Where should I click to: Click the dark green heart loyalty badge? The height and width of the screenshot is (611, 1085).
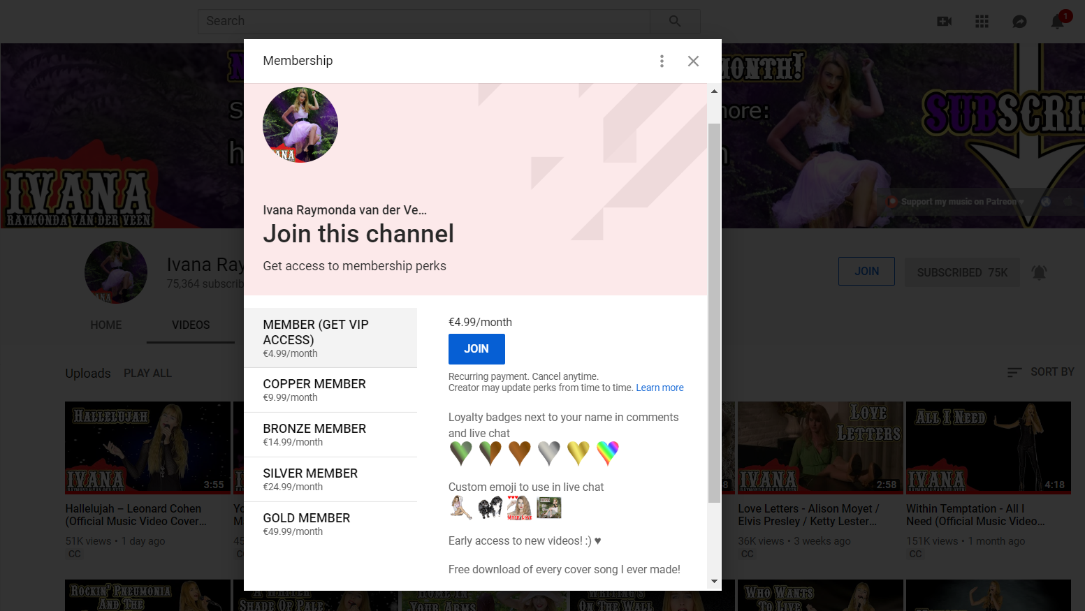click(x=461, y=453)
